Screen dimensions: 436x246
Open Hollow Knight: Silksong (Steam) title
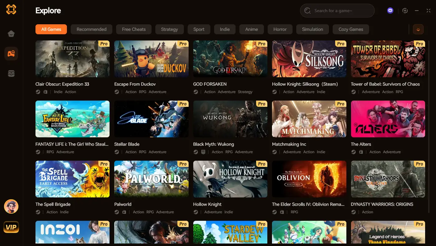pos(305,84)
